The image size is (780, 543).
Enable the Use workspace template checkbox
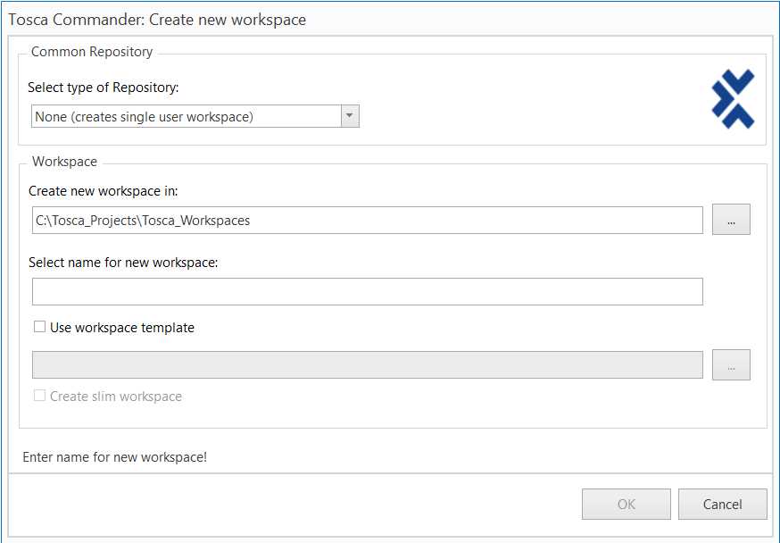tap(39, 327)
